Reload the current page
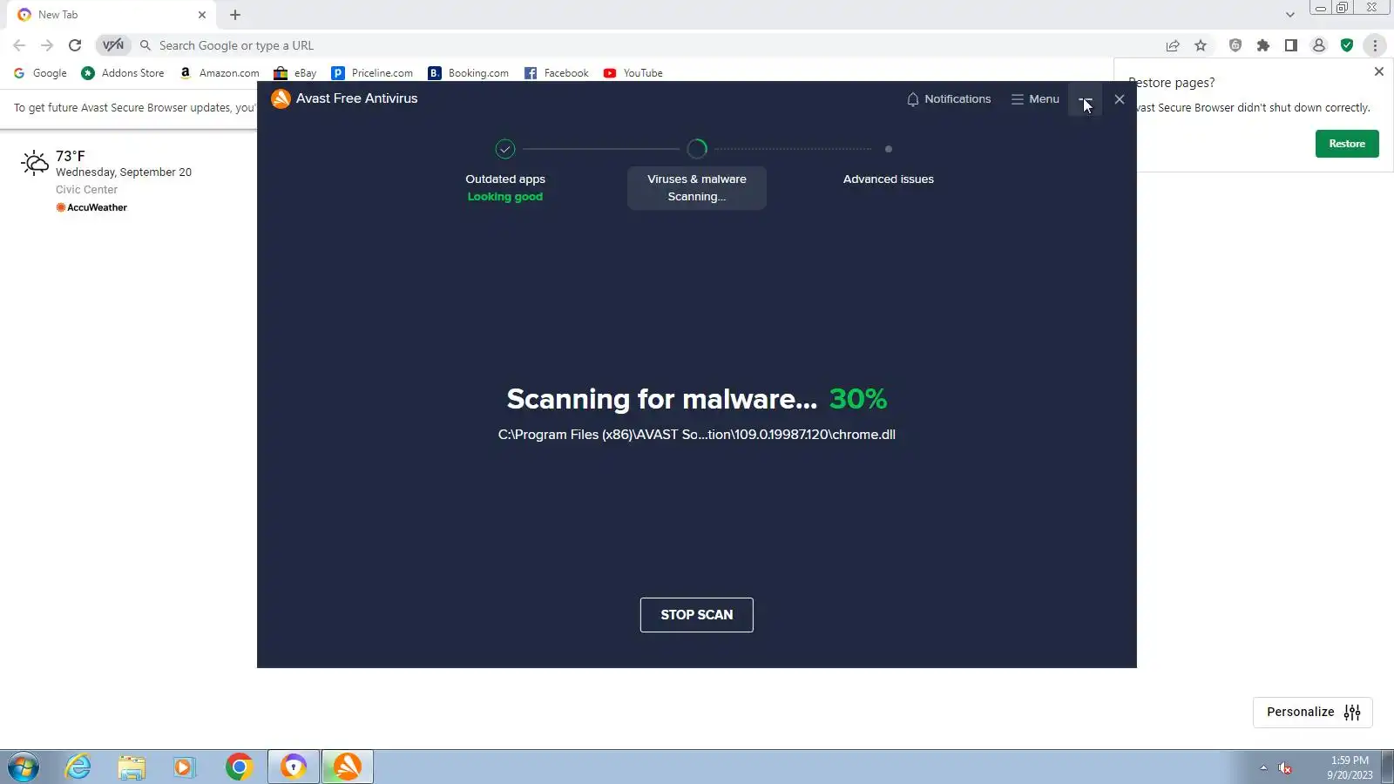 (x=75, y=45)
